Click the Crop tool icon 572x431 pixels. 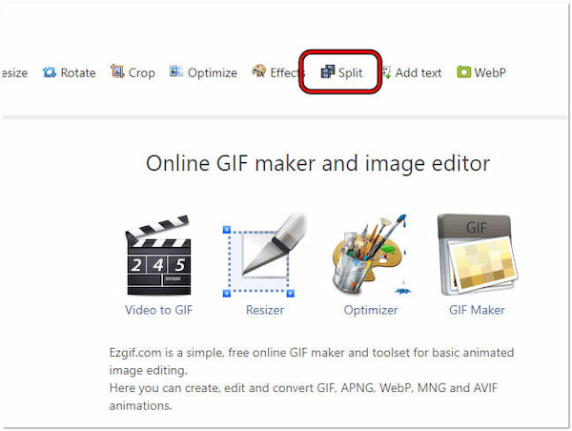coord(117,72)
